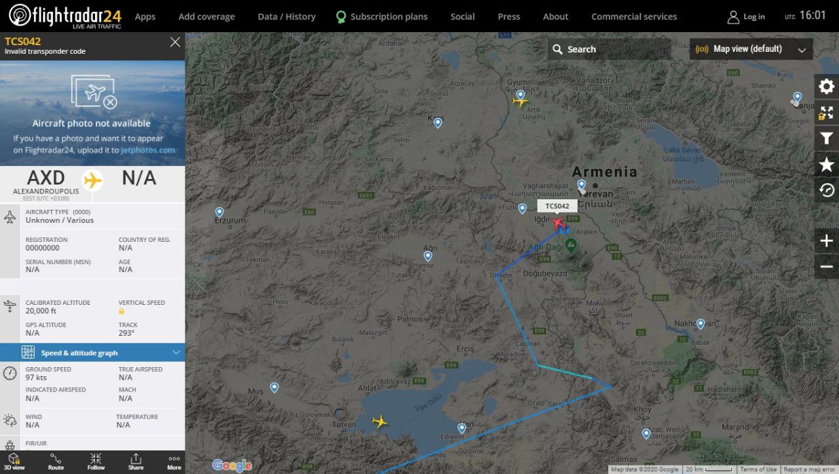Toggle fullscreen map view icon

(x=827, y=113)
